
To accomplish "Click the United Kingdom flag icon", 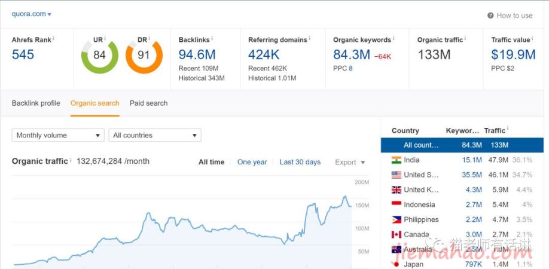I will 396,190.
